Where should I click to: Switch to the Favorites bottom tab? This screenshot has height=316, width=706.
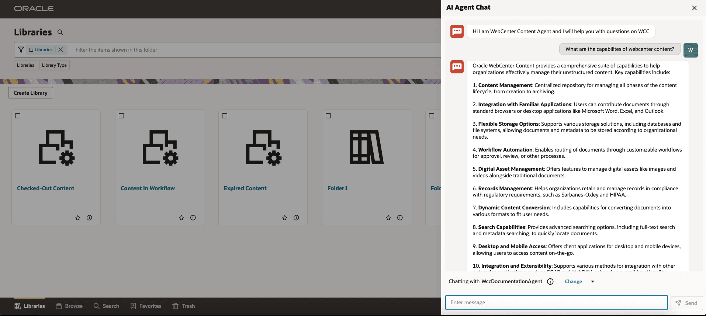point(146,306)
